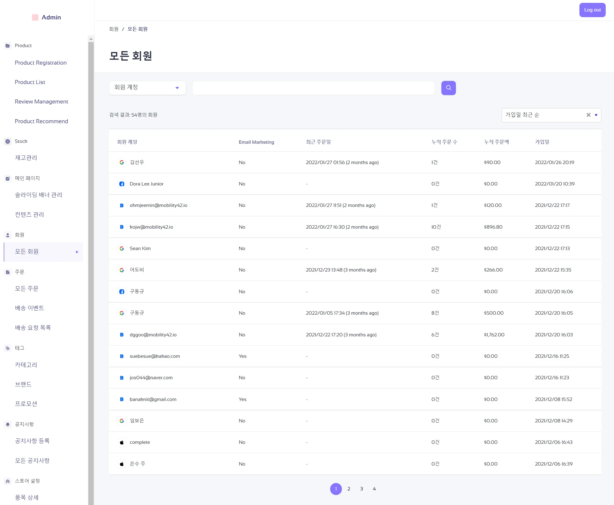The height and width of the screenshot is (505, 614).
Task: Click the magnifier search button
Action: pos(448,88)
